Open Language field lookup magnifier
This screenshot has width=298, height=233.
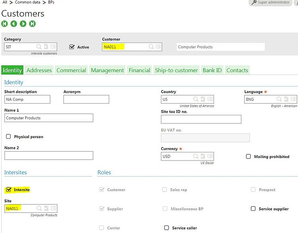point(279,99)
